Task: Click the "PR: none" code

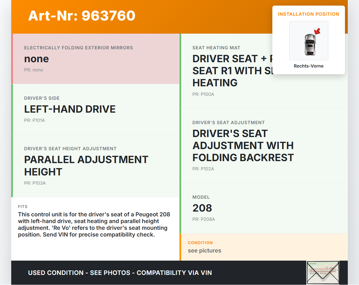Action: [x=34, y=70]
